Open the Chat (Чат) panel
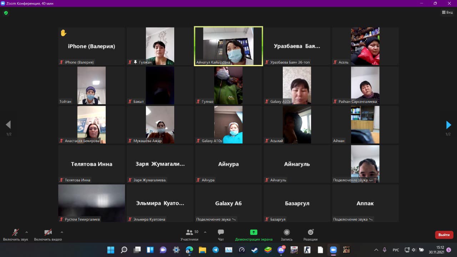 pyautogui.click(x=221, y=235)
